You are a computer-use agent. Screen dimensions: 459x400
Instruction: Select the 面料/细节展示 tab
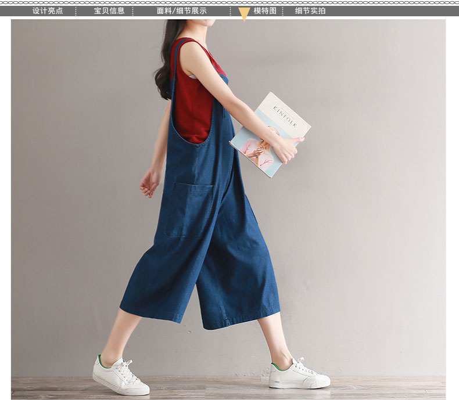click(x=182, y=11)
